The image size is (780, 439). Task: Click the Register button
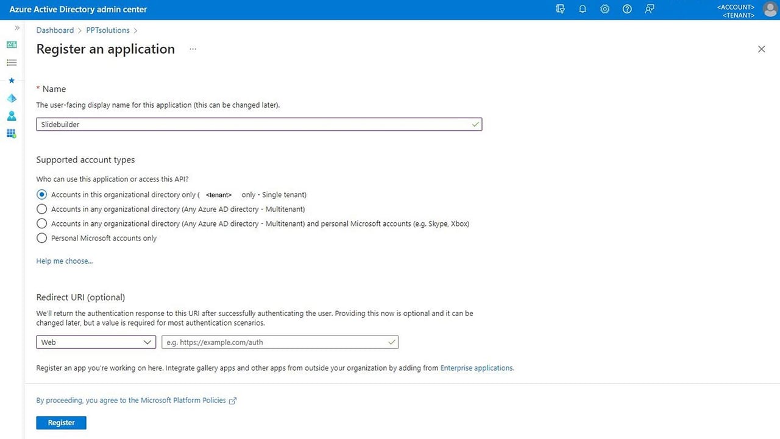61,423
